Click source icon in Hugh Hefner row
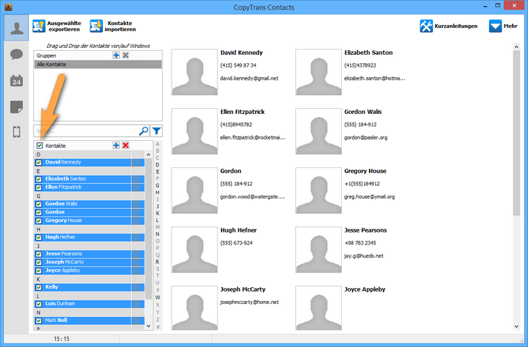Image resolution: width=528 pixels, height=347 pixels. click(136, 237)
